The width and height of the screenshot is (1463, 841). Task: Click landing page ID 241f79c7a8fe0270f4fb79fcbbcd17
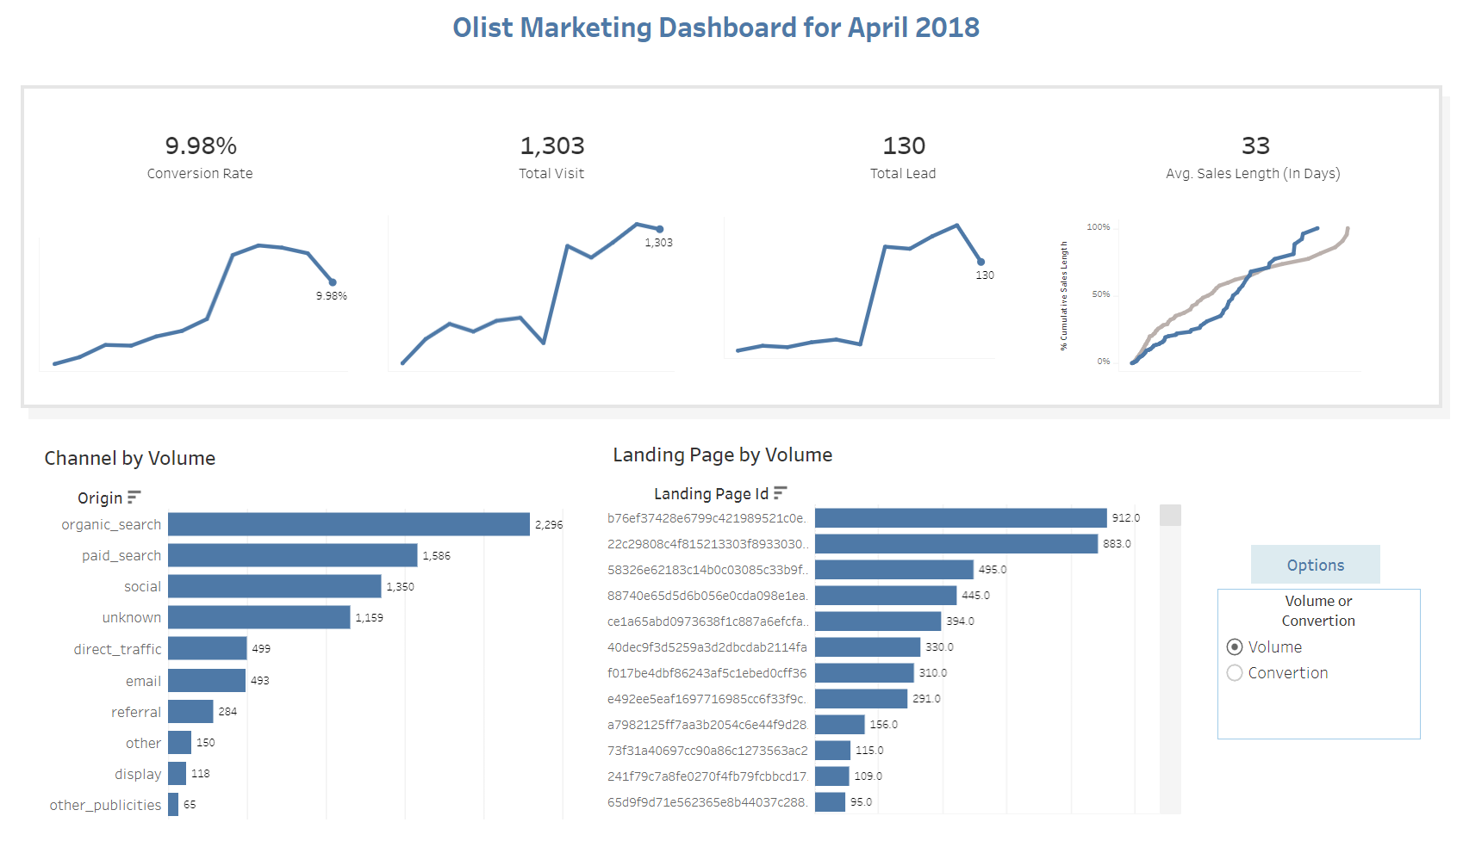[707, 776]
